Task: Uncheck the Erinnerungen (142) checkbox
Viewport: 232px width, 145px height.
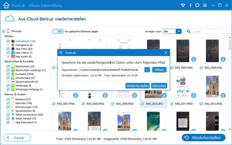Action: [x=8, y=107]
